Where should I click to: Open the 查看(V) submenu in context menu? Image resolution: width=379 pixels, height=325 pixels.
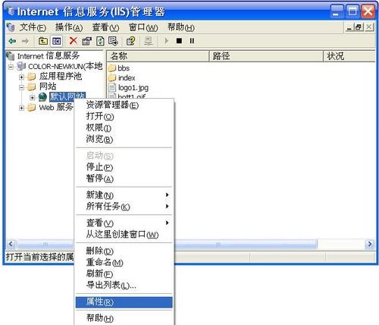coord(124,222)
